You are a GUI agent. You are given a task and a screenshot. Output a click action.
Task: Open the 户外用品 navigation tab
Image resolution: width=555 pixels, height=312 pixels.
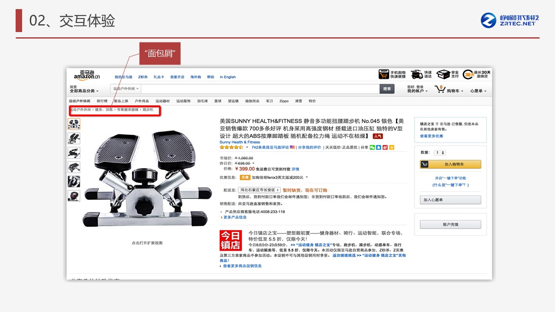click(142, 101)
